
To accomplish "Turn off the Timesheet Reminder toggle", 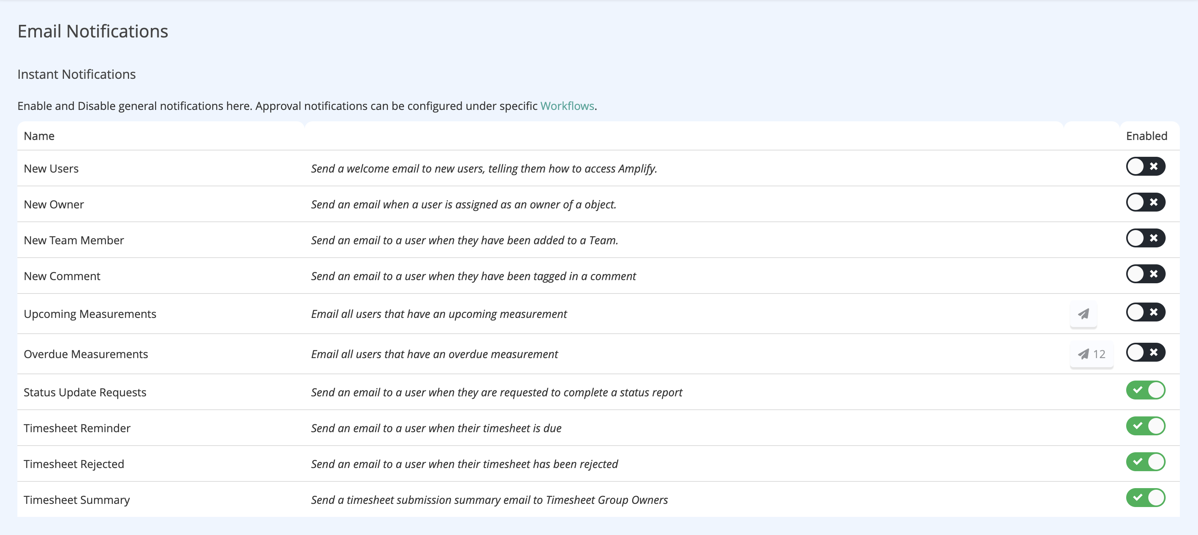I will [x=1145, y=426].
